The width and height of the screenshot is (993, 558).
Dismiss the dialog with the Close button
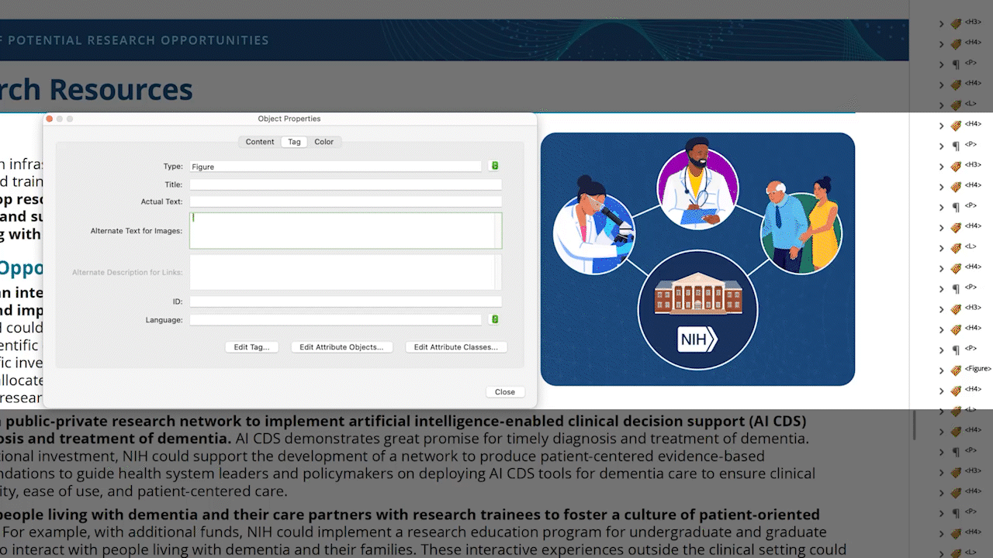[x=504, y=391]
